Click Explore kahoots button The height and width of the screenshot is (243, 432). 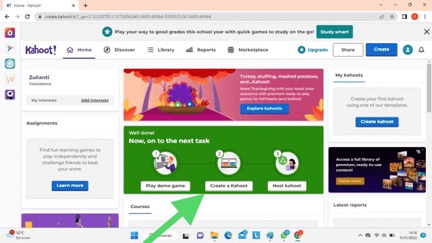[265, 109]
